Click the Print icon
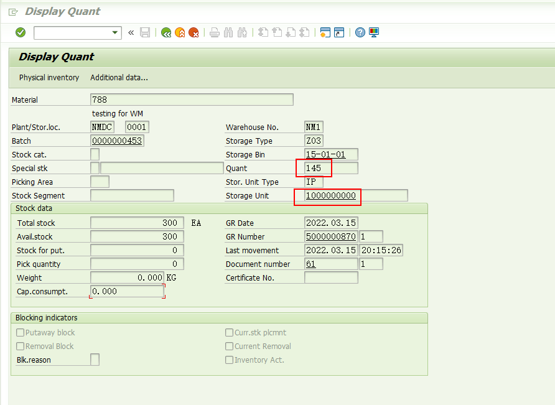This screenshot has height=405, width=555. 215,32
